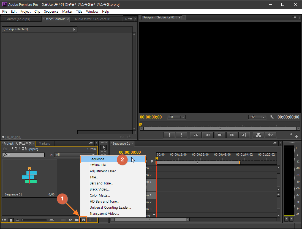Open the Fit zoom level dropdown
This screenshot has height=229, width=302.
pos(176,117)
